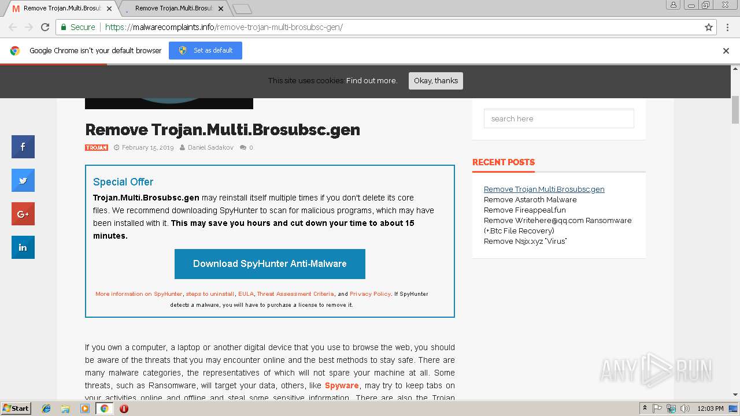Open network tray icon

671,408
